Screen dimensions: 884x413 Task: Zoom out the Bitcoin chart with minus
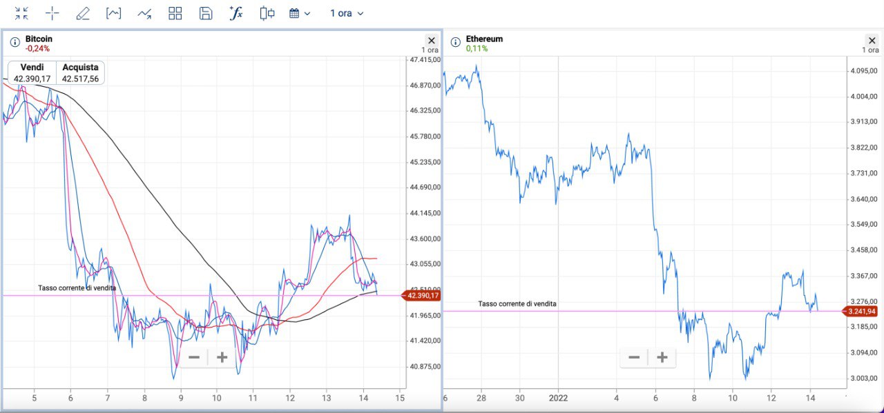tap(194, 357)
